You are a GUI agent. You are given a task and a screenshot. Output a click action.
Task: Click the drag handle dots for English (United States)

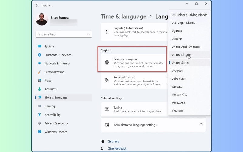pos(107,32)
